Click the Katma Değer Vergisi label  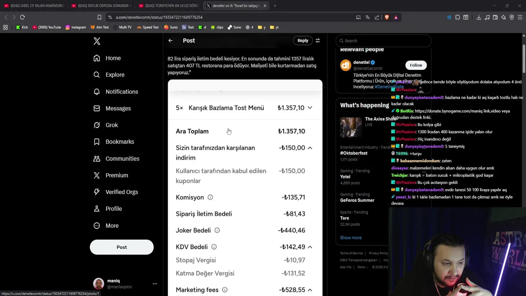tap(205, 273)
